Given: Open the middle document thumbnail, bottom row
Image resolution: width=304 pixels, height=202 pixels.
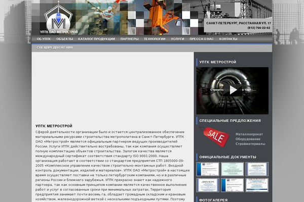Looking at the screenshot, I should pyautogui.click(x=232, y=185).
